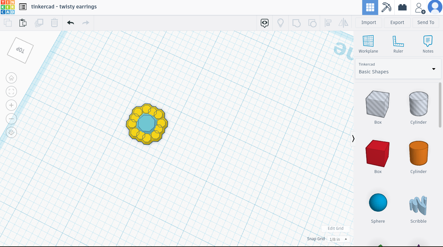The image size is (443, 247).
Task: Toggle the Show All annotations tool
Action: click(264, 23)
